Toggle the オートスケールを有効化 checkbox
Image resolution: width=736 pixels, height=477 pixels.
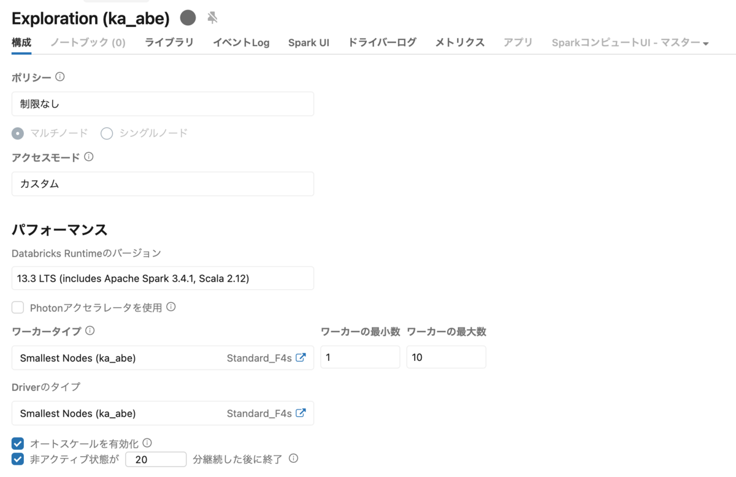[18, 443]
